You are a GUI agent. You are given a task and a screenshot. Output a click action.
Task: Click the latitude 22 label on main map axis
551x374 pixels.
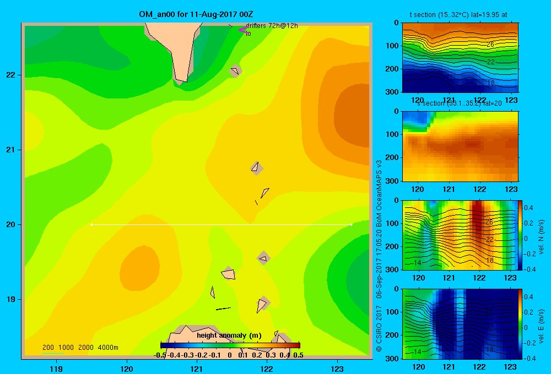(11, 75)
